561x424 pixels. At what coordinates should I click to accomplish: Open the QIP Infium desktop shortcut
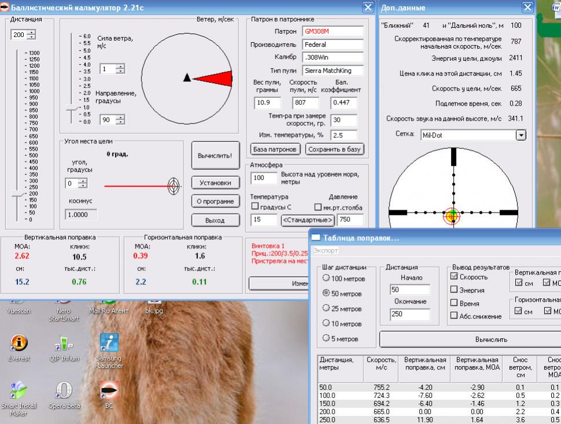tap(63, 343)
